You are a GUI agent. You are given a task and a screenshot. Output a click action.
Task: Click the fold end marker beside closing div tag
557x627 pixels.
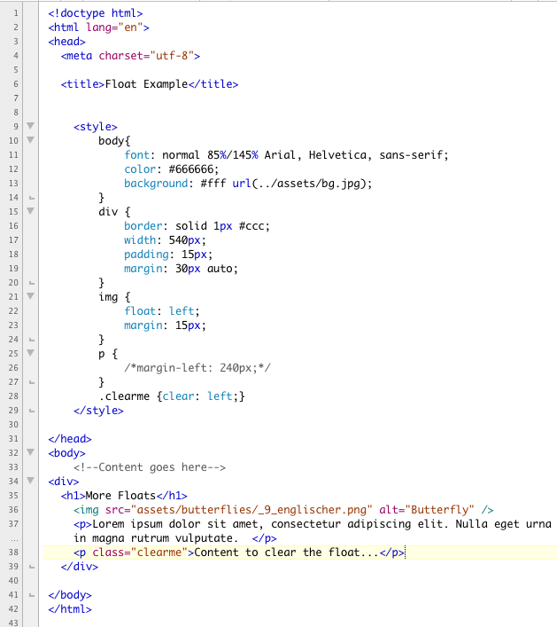[31, 567]
